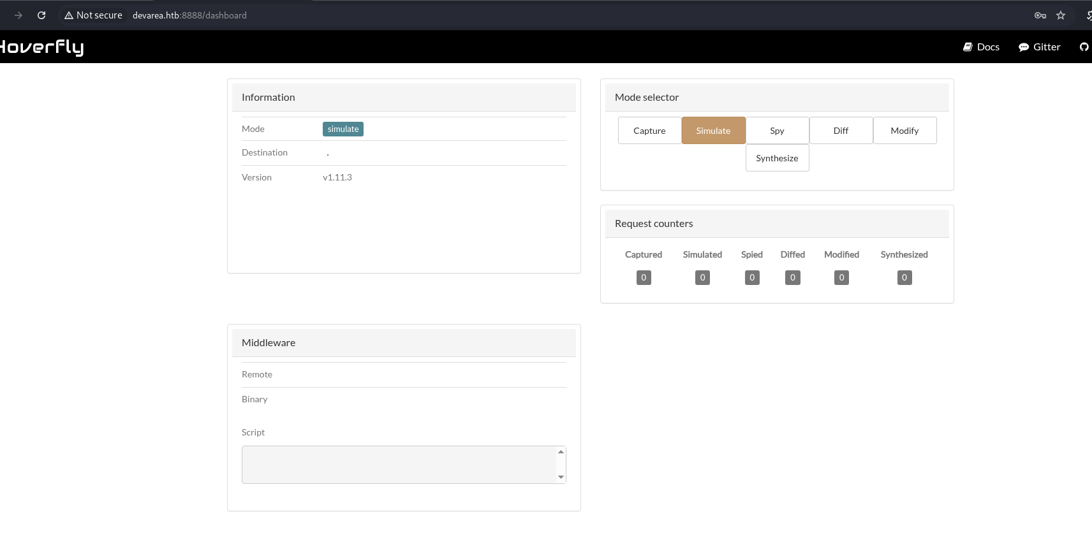Click the Diffed counter badge
The height and width of the screenshot is (540, 1092).
tap(793, 277)
